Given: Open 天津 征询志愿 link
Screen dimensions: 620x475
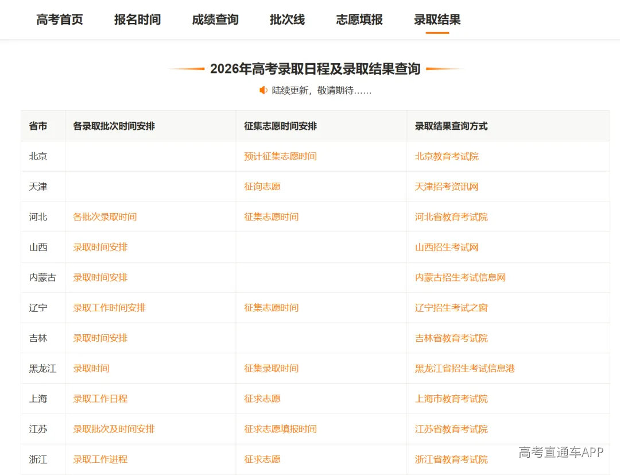Looking at the screenshot, I should tap(262, 186).
